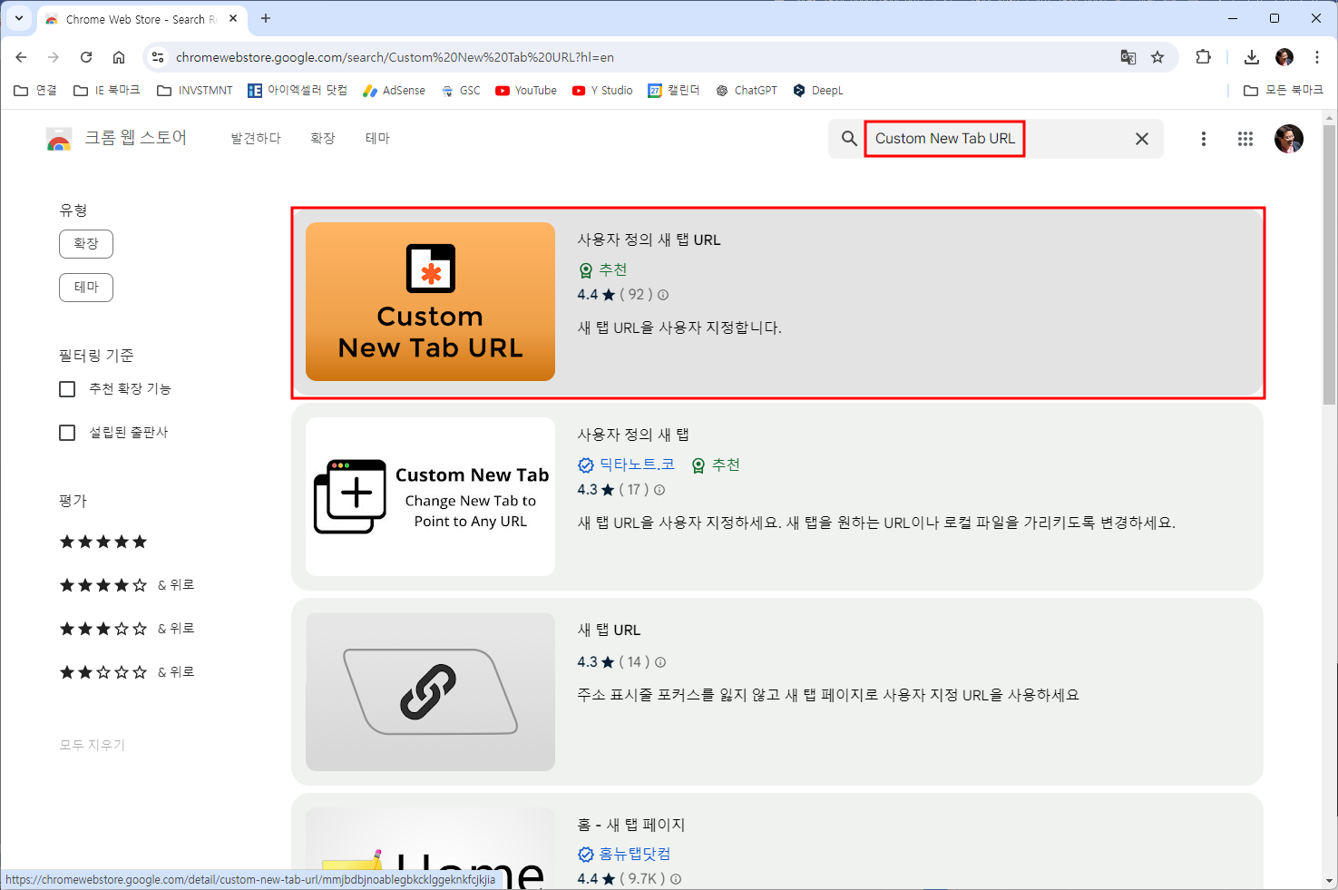1338x890 pixels.
Task: Open the DeepL bookmark
Action: pos(818,91)
